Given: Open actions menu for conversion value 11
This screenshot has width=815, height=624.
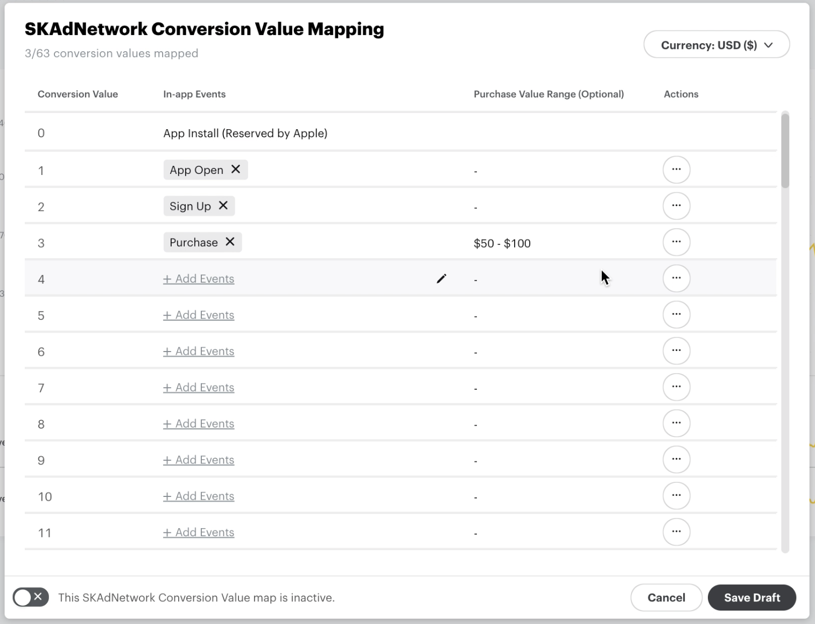Looking at the screenshot, I should coord(677,531).
